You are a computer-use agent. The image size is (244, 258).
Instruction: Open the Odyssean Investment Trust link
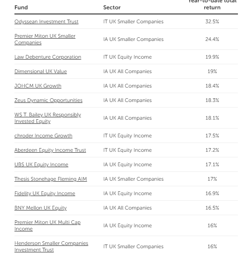tap(47, 21)
